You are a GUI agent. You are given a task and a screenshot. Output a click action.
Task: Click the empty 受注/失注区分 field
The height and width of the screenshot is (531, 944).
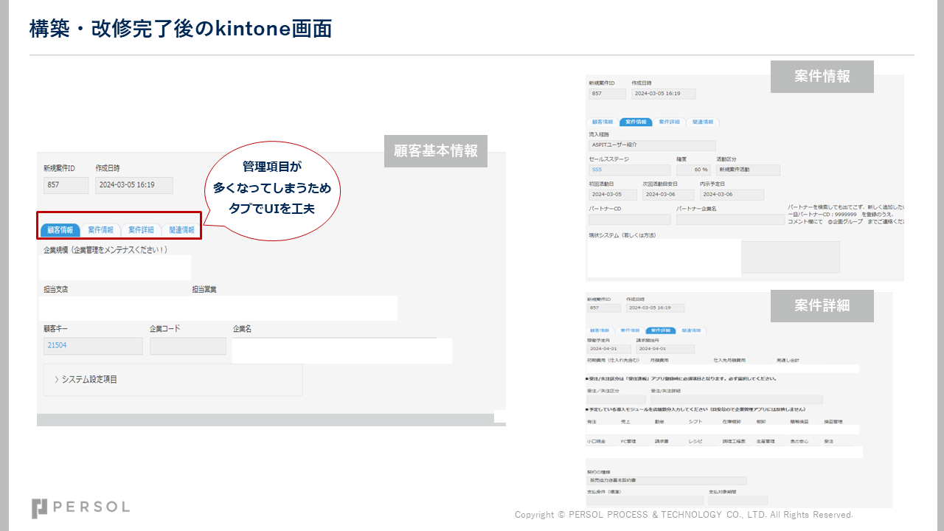[616, 399]
